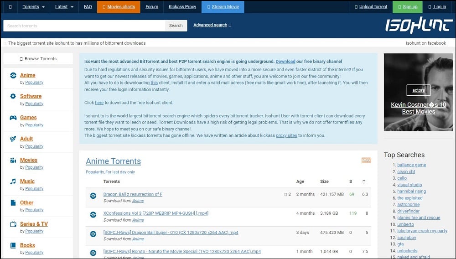Click the Books icon in sidebar
Screen dimensions: 456x259
pyautogui.click(x=13, y=245)
